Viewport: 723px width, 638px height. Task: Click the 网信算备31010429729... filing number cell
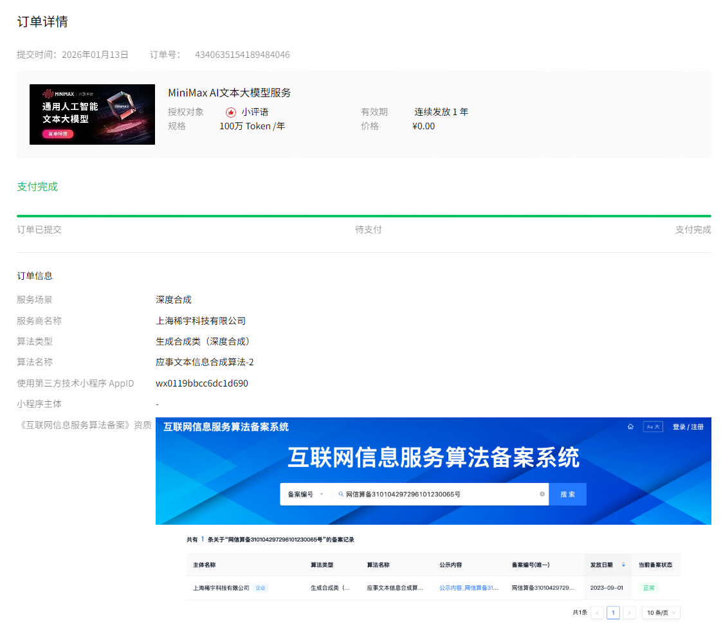[x=543, y=588]
